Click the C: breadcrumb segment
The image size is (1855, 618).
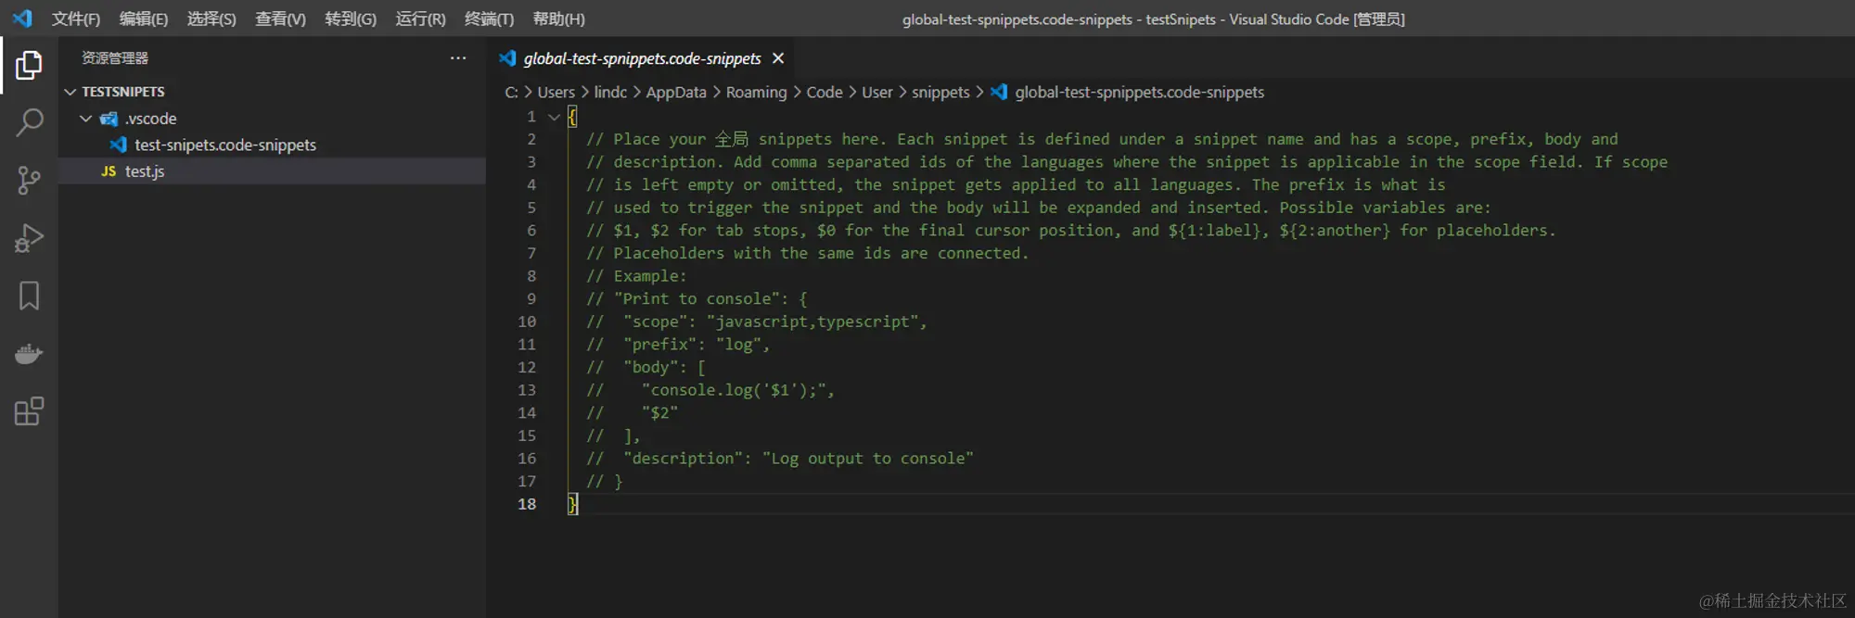click(511, 92)
